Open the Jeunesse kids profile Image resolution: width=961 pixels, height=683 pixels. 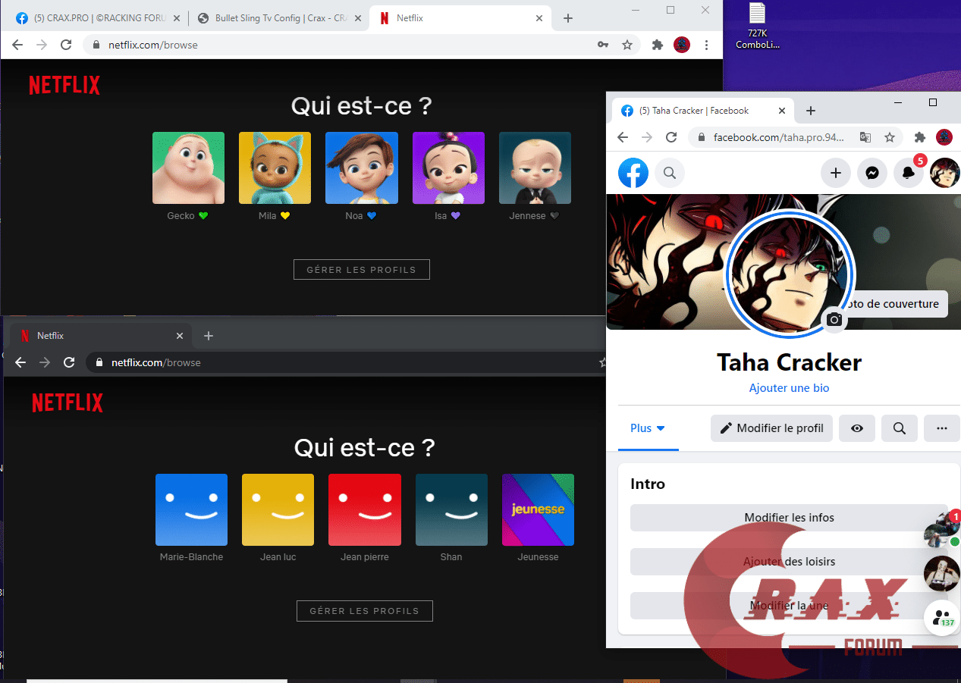(x=538, y=509)
